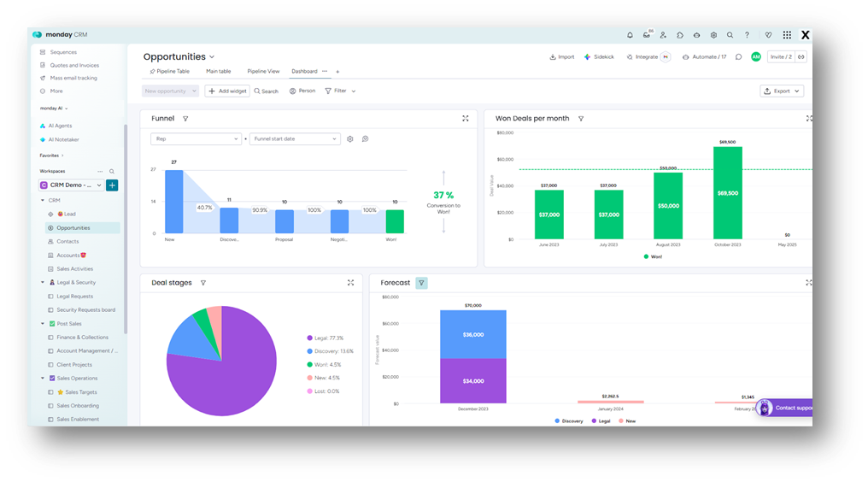The height and width of the screenshot is (482, 868).
Task: Click the monday CRM logo
Action: 60,34
